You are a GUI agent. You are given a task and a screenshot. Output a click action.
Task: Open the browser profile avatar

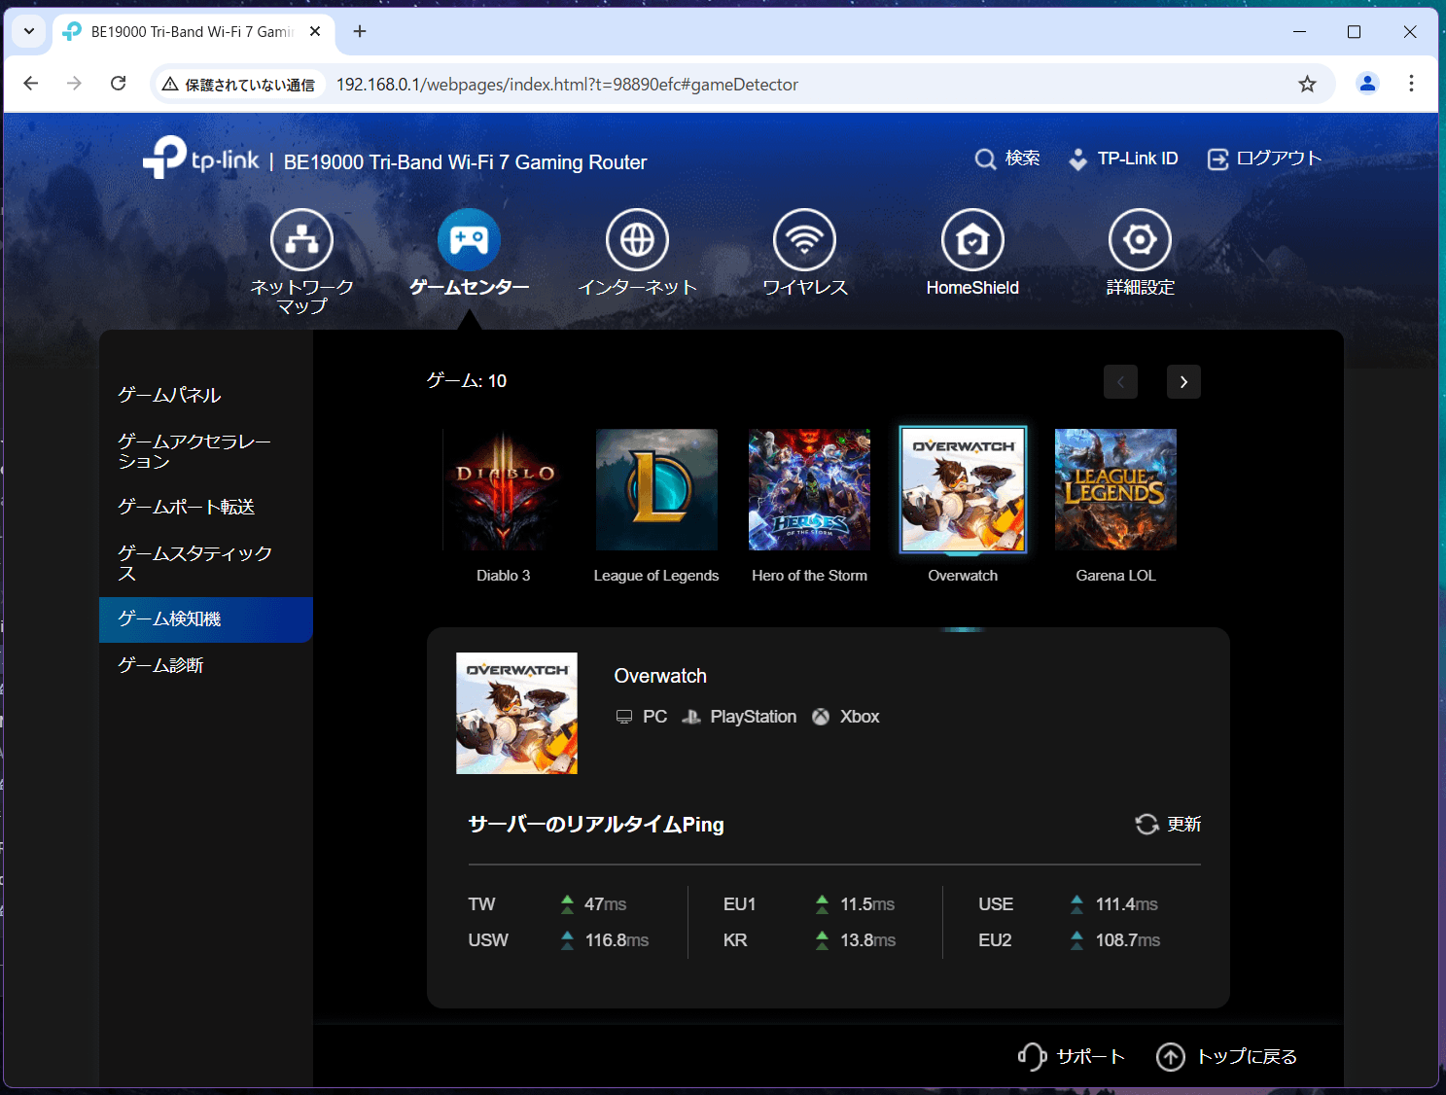pyautogui.click(x=1367, y=84)
